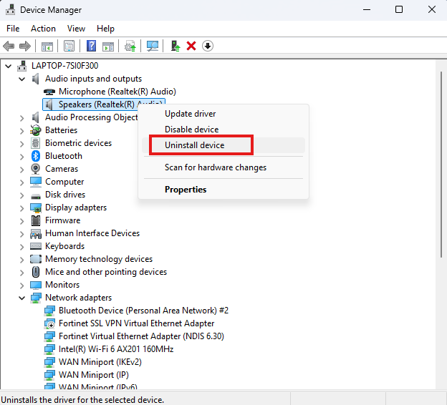Collapse the LAPTOP-7SI0F300 root node
447x405 pixels.
pos(9,66)
